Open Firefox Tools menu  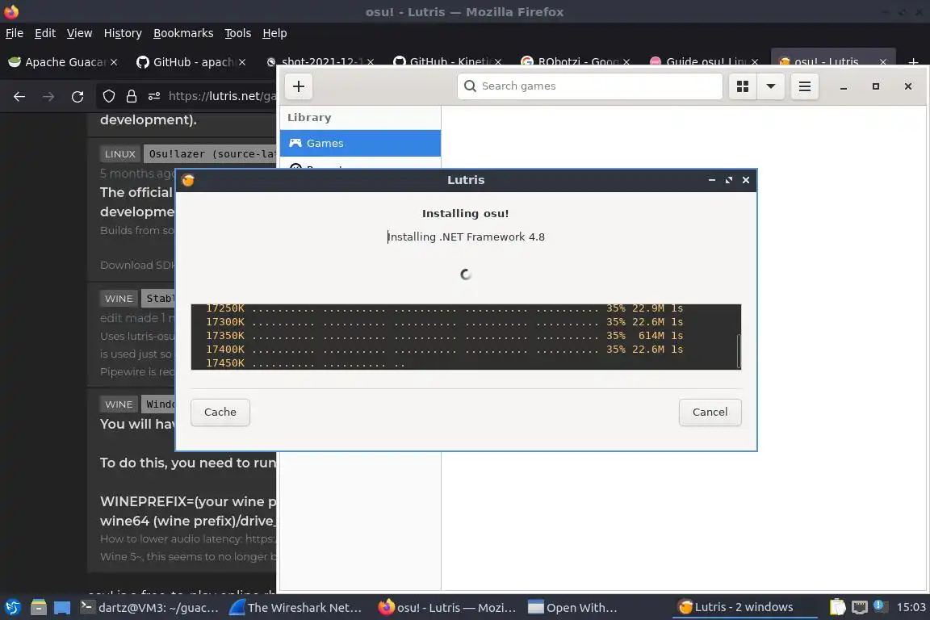(238, 33)
